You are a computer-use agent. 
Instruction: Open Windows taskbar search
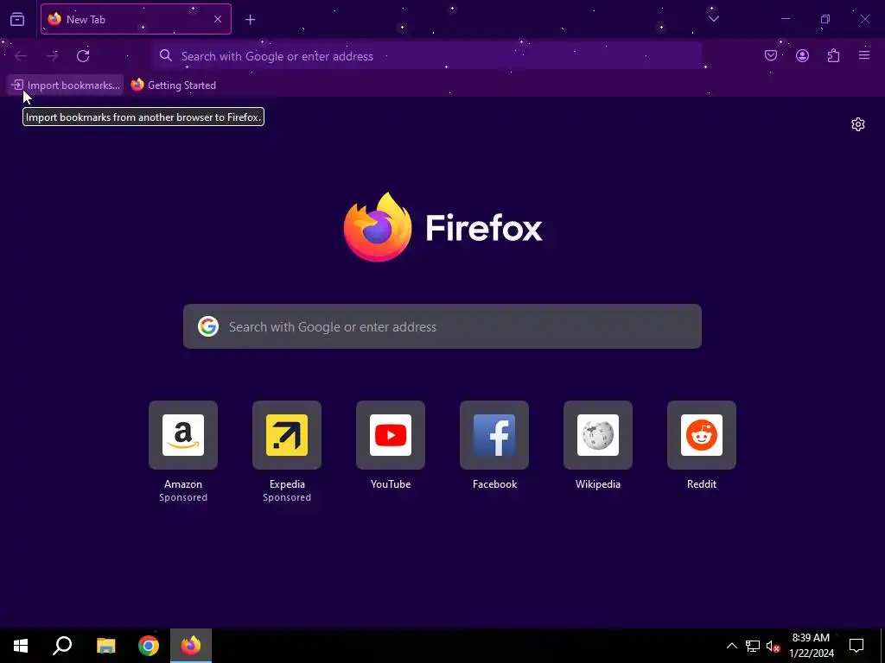(62, 646)
